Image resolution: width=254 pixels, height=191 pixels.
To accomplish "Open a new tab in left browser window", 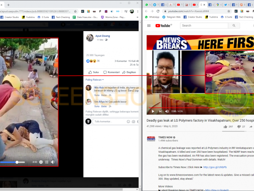I will (x=8, y=5).
